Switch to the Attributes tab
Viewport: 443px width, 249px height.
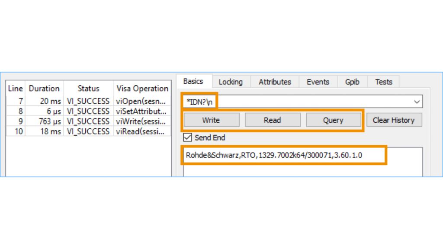click(x=275, y=82)
